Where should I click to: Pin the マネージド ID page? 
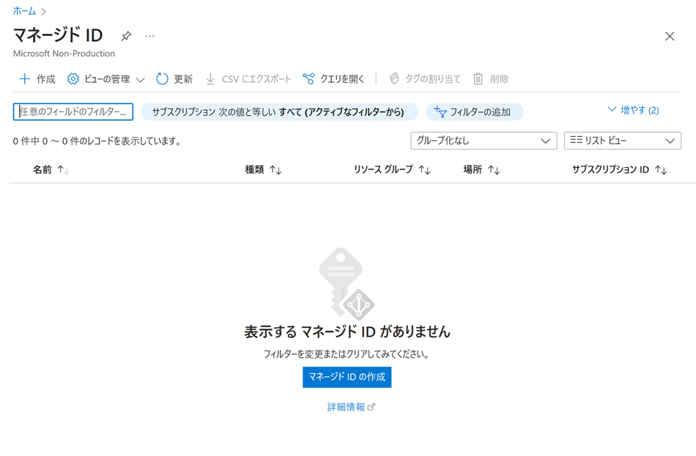click(126, 36)
